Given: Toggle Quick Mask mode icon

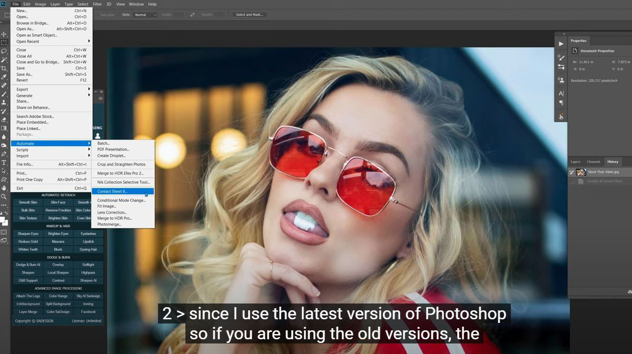Looking at the screenshot, I should pos(4,232).
